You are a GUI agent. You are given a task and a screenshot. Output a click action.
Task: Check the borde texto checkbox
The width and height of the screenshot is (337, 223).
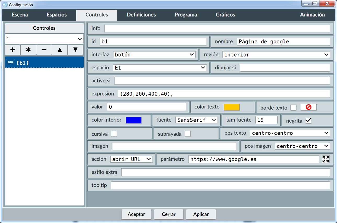[x=294, y=107]
